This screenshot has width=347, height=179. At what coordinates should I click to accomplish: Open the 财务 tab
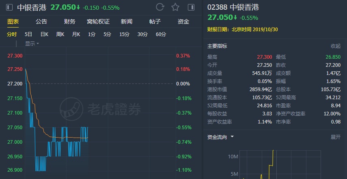point(70,21)
